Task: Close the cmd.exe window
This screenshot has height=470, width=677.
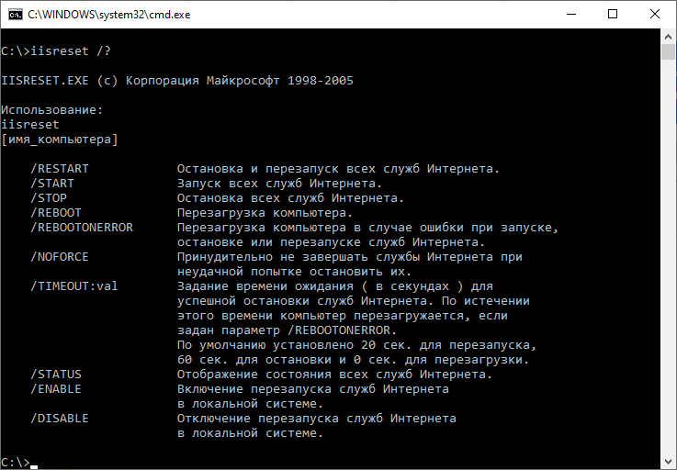Action: click(655, 15)
